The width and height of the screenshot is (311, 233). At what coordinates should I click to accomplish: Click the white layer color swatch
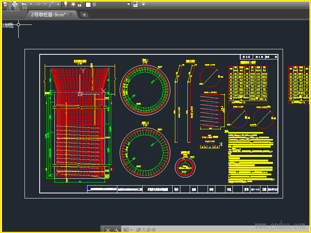pos(88,4)
